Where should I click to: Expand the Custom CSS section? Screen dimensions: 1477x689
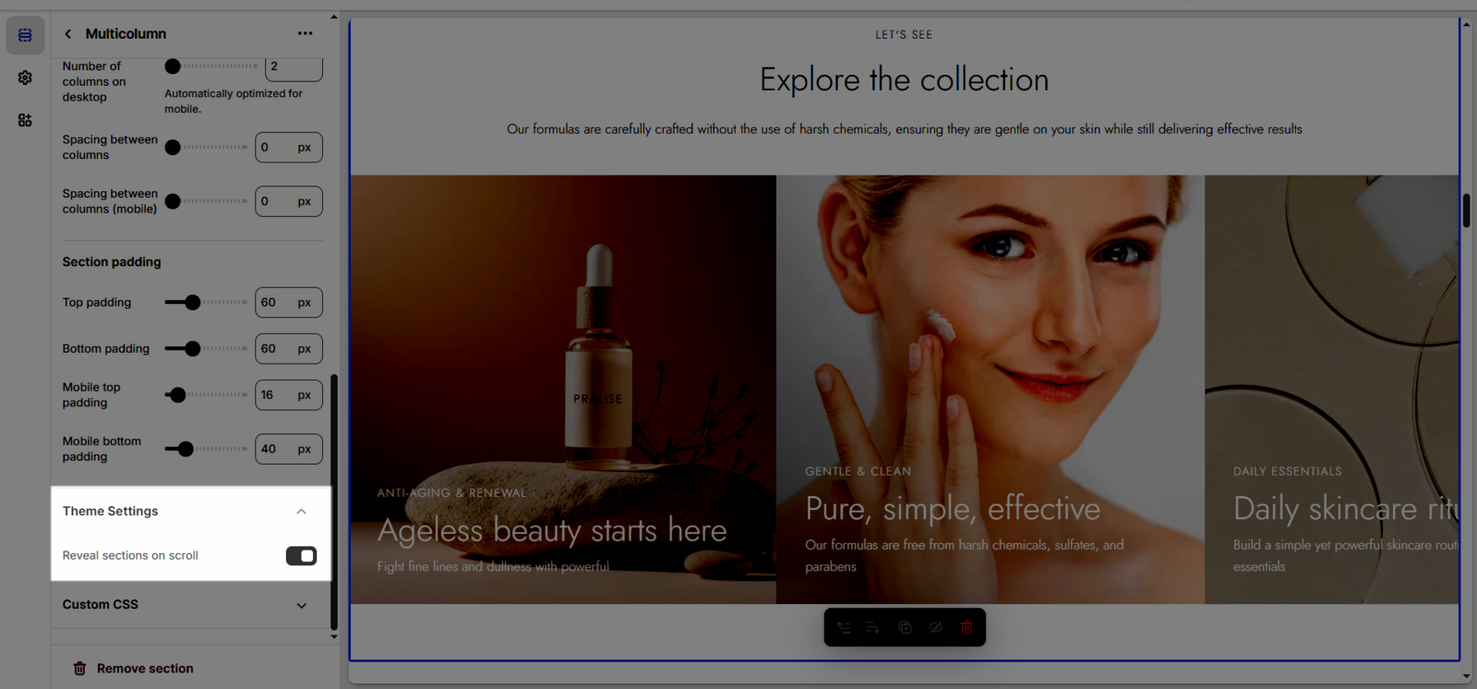(x=301, y=606)
